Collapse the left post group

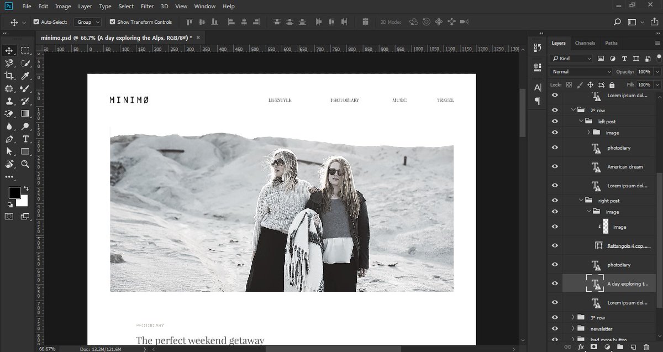pyautogui.click(x=581, y=121)
